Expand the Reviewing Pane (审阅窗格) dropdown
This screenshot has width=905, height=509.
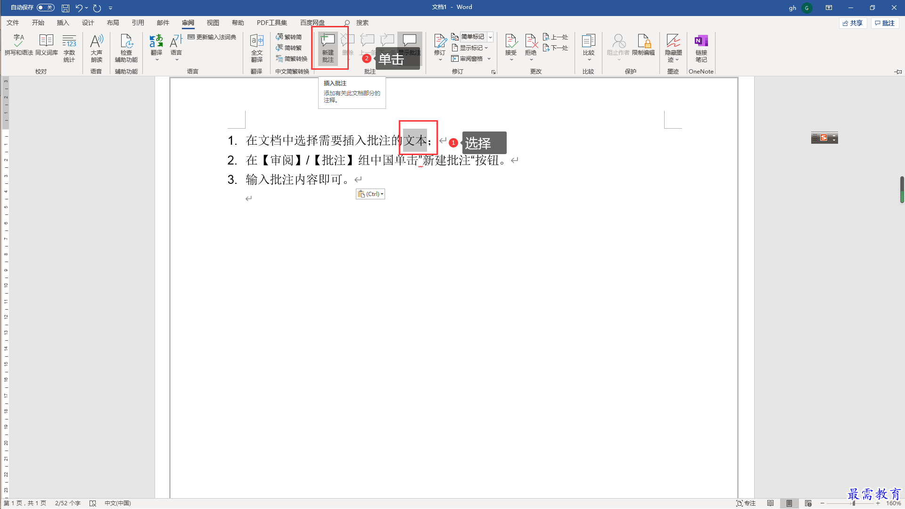489,58
